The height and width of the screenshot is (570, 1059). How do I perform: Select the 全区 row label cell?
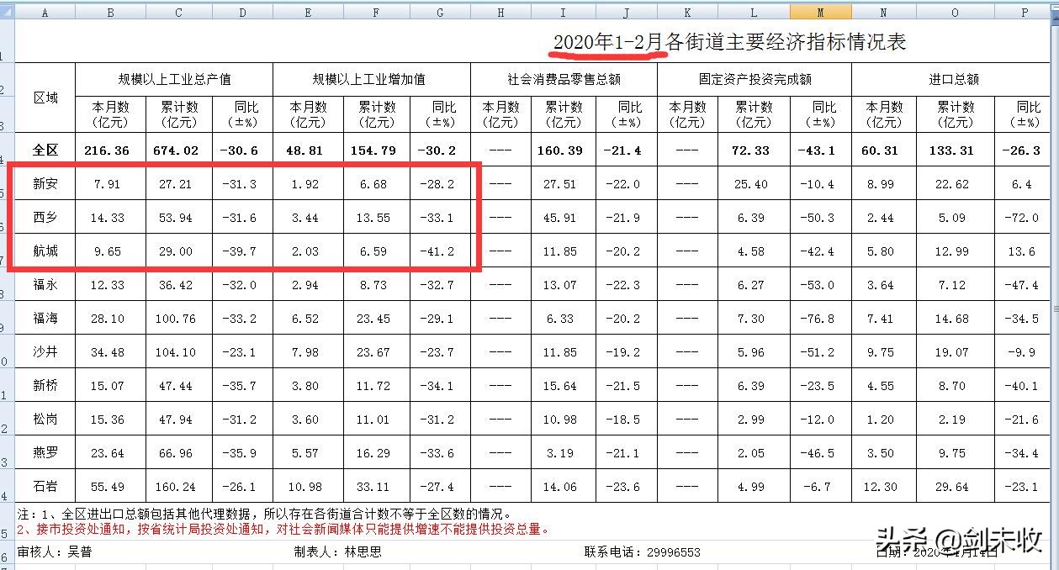45,150
